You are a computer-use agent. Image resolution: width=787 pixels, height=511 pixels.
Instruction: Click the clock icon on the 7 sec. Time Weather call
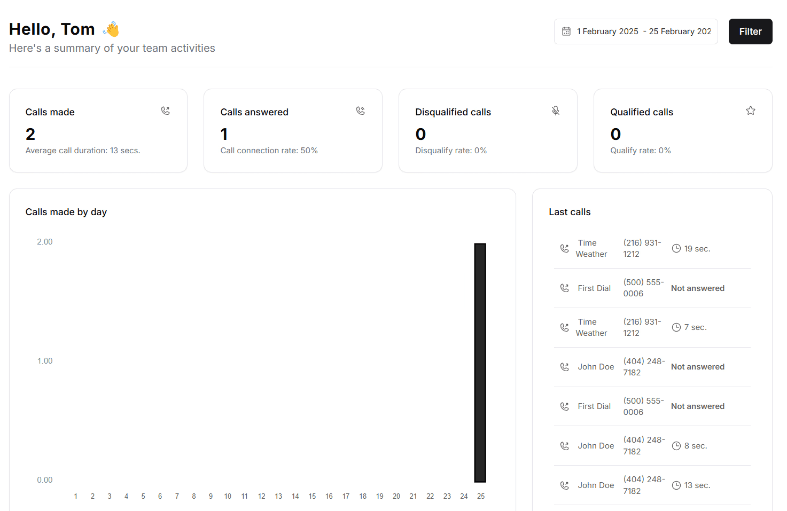pyautogui.click(x=676, y=327)
